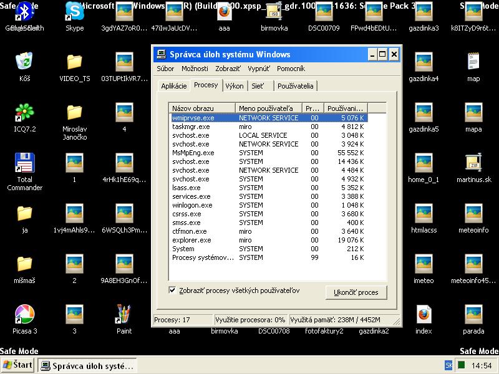The width and height of the screenshot is (499, 374).
Task: Select the image icon named htmlacss
Action: (x=424, y=213)
